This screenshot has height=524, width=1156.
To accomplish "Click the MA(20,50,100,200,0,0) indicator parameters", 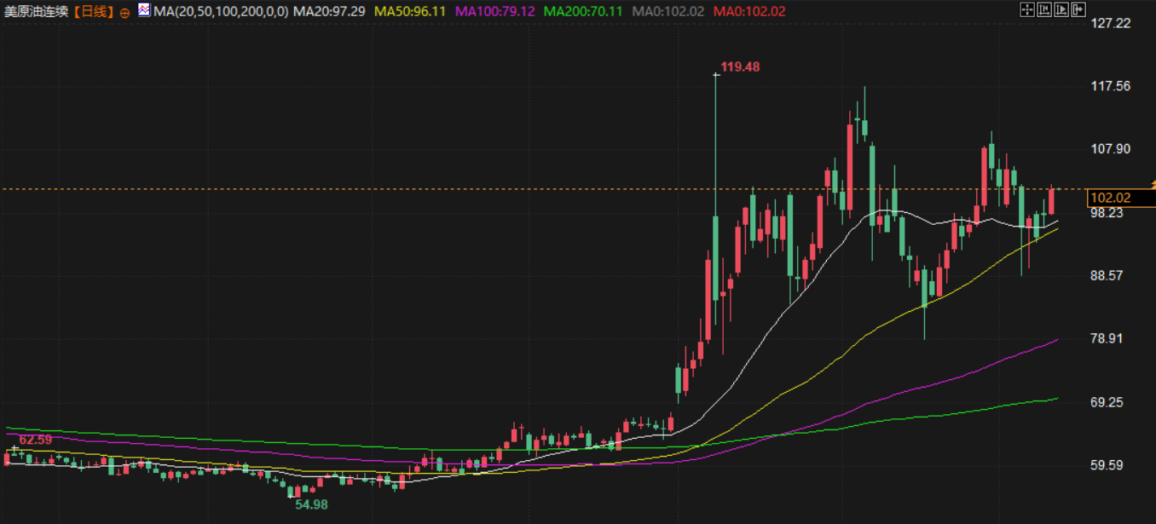I will coord(221,12).
